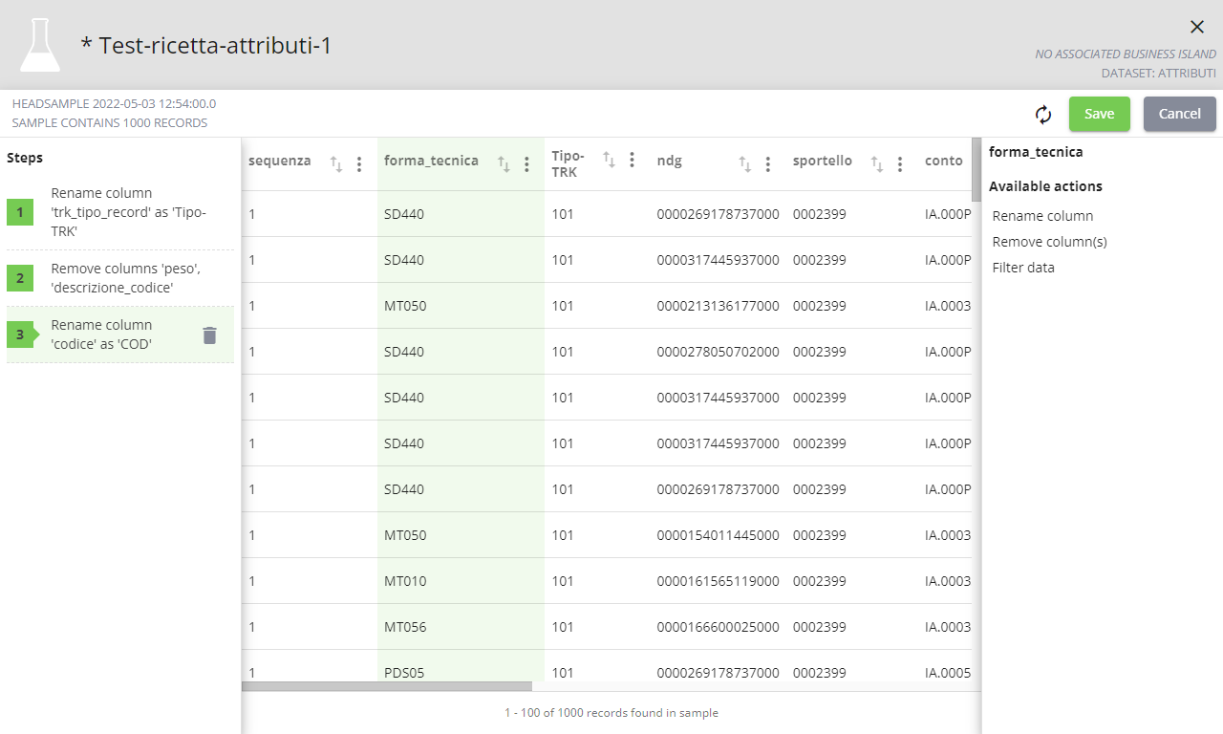Close the recipe editor window

1197,27
